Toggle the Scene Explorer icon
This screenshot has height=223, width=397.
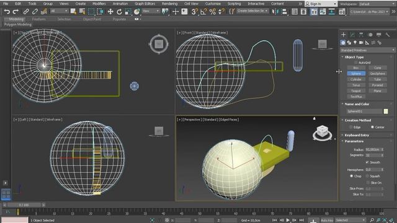point(295,11)
